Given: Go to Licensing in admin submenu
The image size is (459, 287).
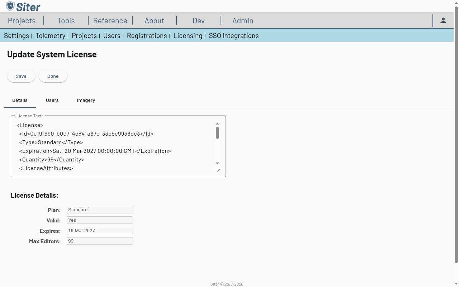Looking at the screenshot, I should [x=188, y=36].
